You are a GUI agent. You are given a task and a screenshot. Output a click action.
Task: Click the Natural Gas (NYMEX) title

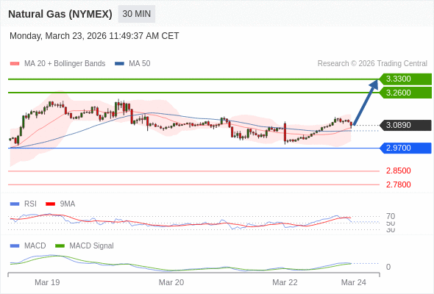[60, 14]
